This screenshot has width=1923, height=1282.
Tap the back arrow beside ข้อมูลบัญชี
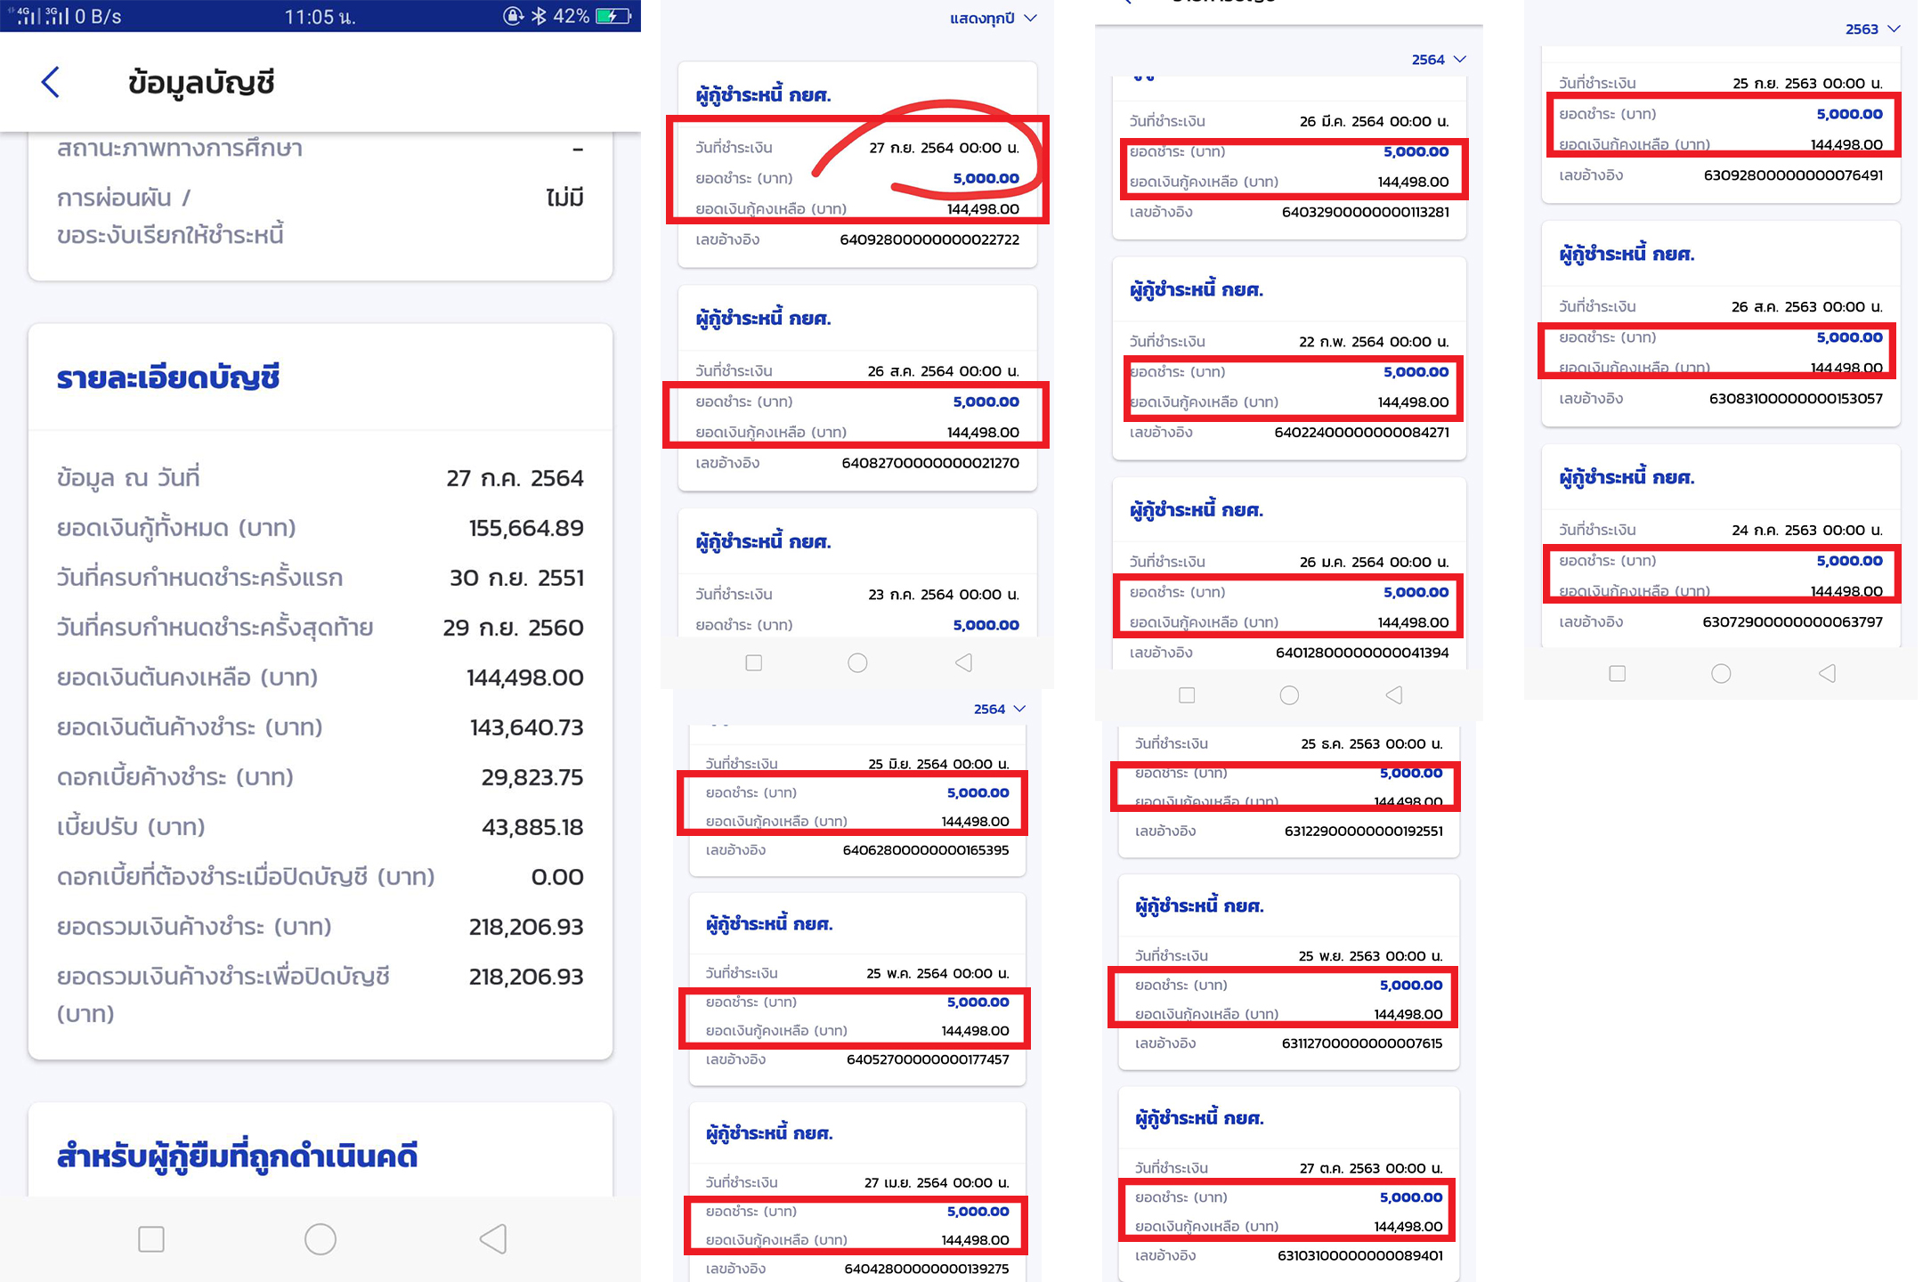click(x=51, y=83)
